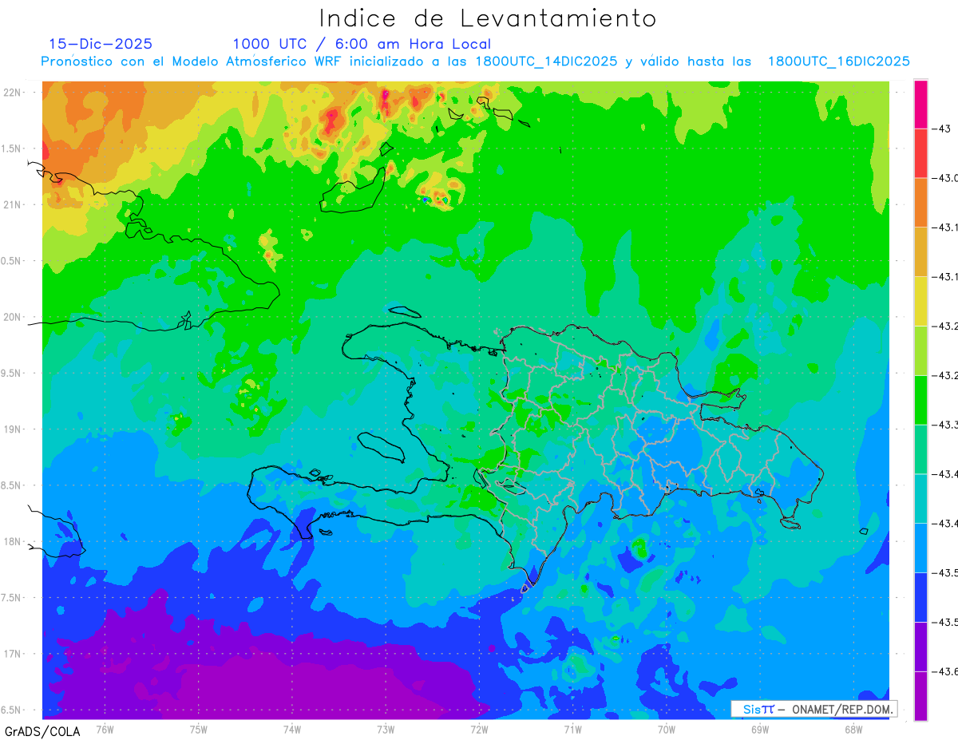Click the '7.5N' latitude tick label
The width and height of the screenshot is (958, 740).
[12, 598]
